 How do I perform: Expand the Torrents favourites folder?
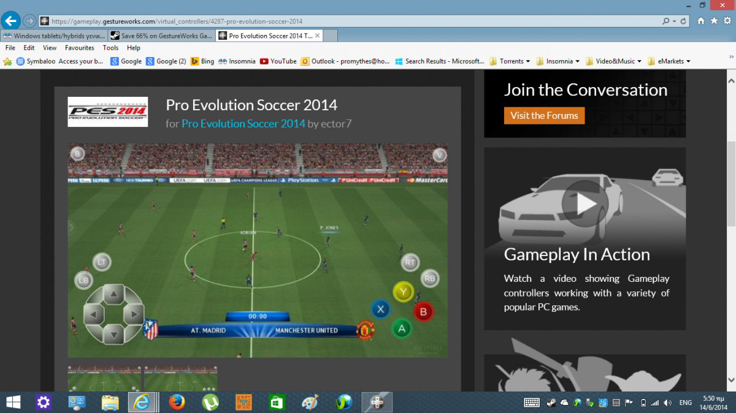(x=510, y=61)
